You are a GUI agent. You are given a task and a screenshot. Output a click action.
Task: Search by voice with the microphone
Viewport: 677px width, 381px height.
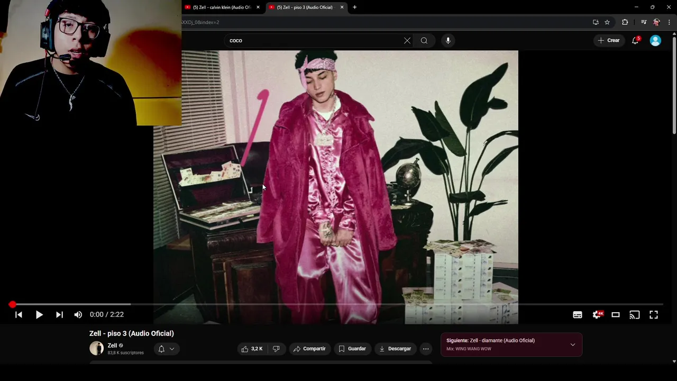click(x=448, y=40)
